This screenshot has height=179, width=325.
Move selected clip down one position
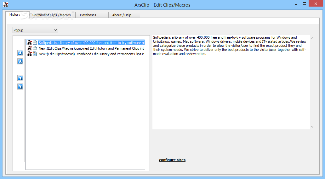[20, 78]
